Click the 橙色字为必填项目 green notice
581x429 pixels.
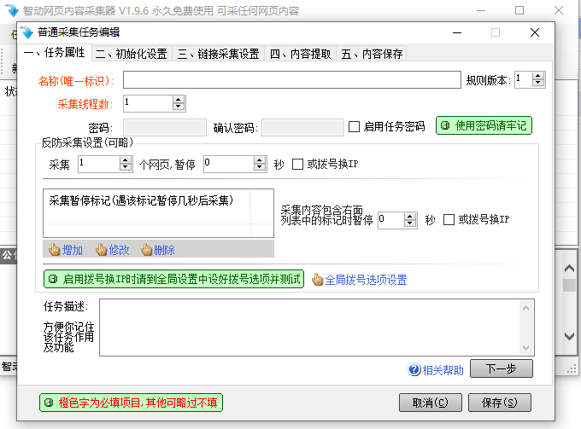(x=132, y=403)
